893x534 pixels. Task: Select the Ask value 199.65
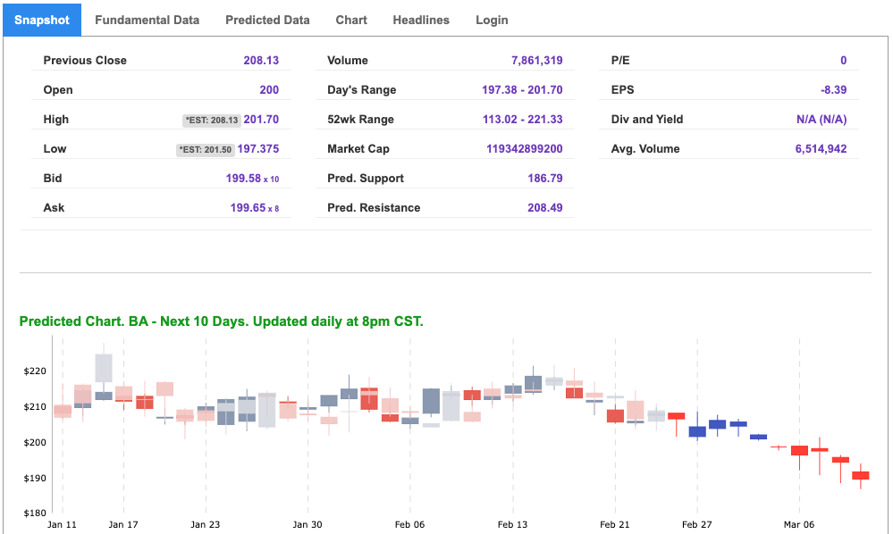pos(248,208)
